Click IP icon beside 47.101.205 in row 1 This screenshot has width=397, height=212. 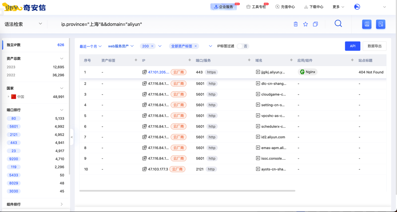point(144,72)
